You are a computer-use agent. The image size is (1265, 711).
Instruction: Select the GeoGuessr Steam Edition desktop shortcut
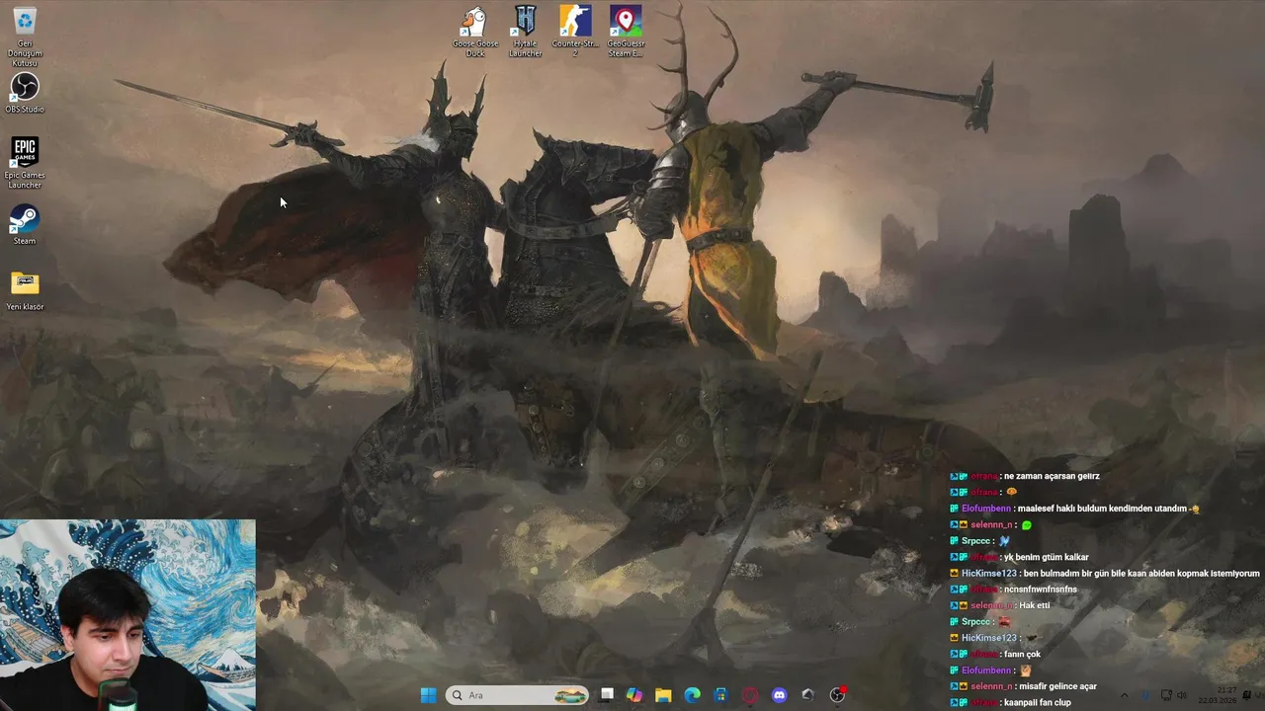click(x=626, y=32)
